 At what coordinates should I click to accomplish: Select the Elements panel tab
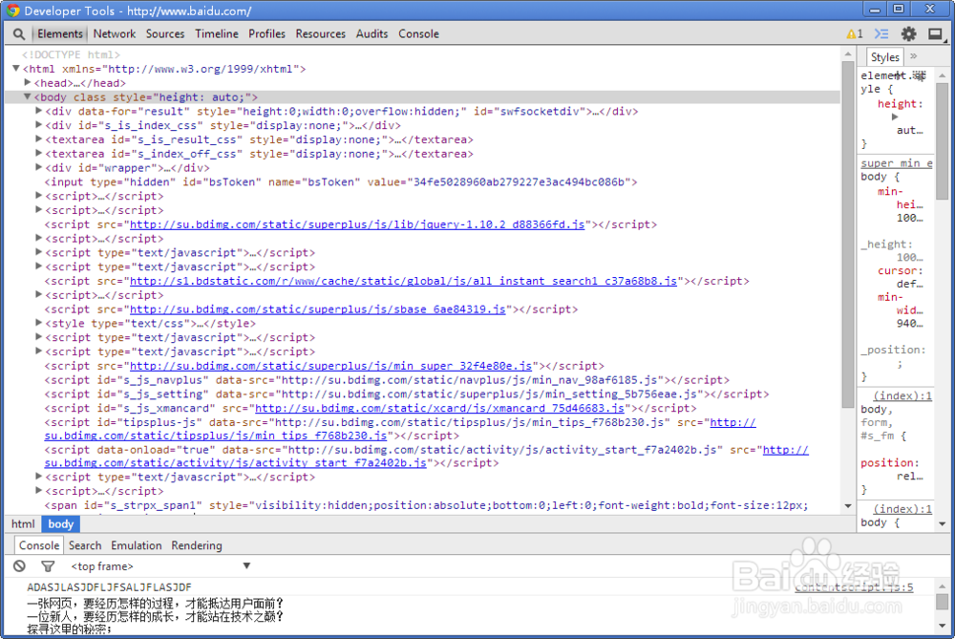point(59,34)
